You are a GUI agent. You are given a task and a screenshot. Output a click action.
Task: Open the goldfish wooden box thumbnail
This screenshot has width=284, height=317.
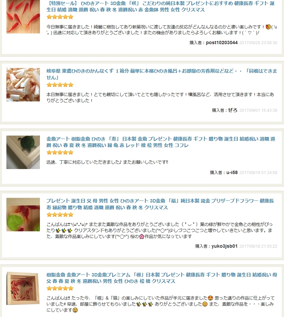pos(23,288)
